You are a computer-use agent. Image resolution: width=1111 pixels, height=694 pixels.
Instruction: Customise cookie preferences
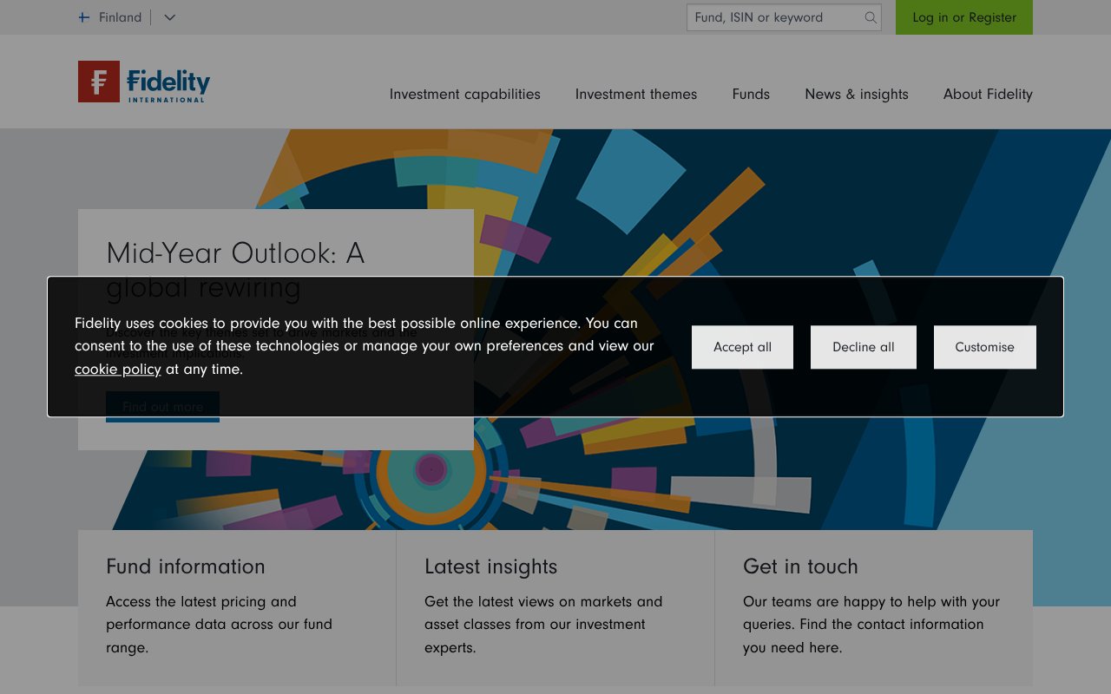(x=984, y=346)
